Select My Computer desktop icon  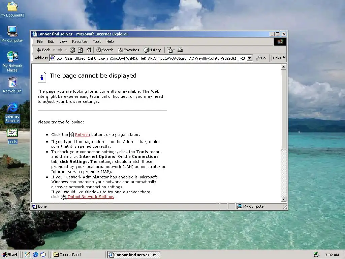coord(12,34)
